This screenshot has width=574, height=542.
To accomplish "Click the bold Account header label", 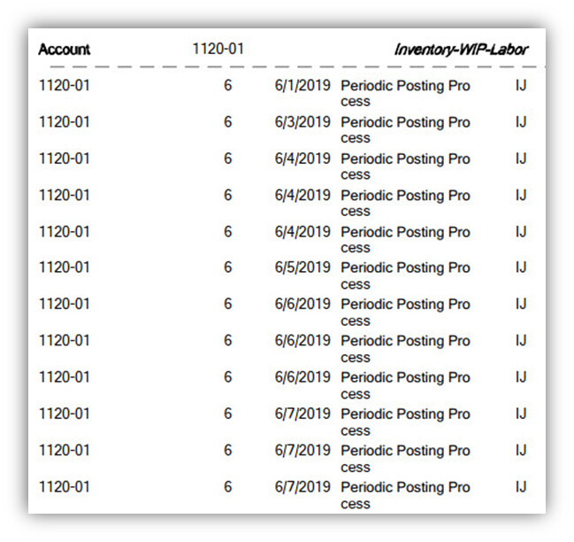I will [x=65, y=50].
